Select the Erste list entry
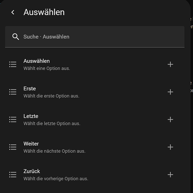The height and width of the screenshot is (193, 193). tap(95, 92)
